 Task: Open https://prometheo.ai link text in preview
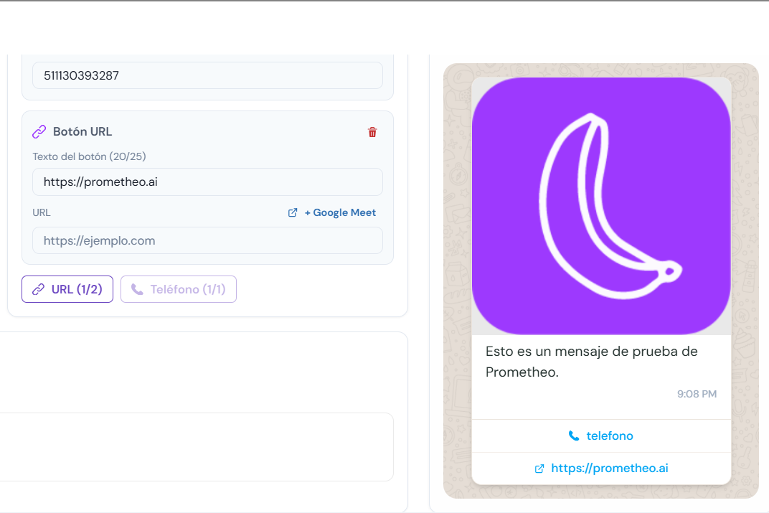(x=610, y=469)
